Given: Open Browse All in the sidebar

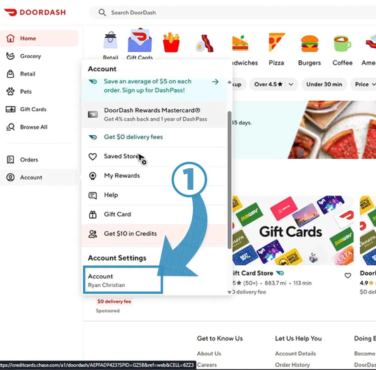Looking at the screenshot, I should 39,127.
